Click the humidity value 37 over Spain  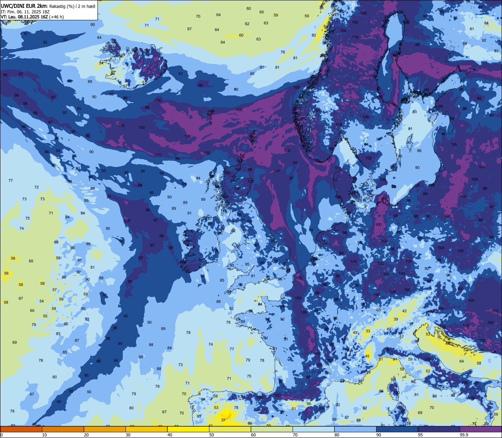coord(223,420)
